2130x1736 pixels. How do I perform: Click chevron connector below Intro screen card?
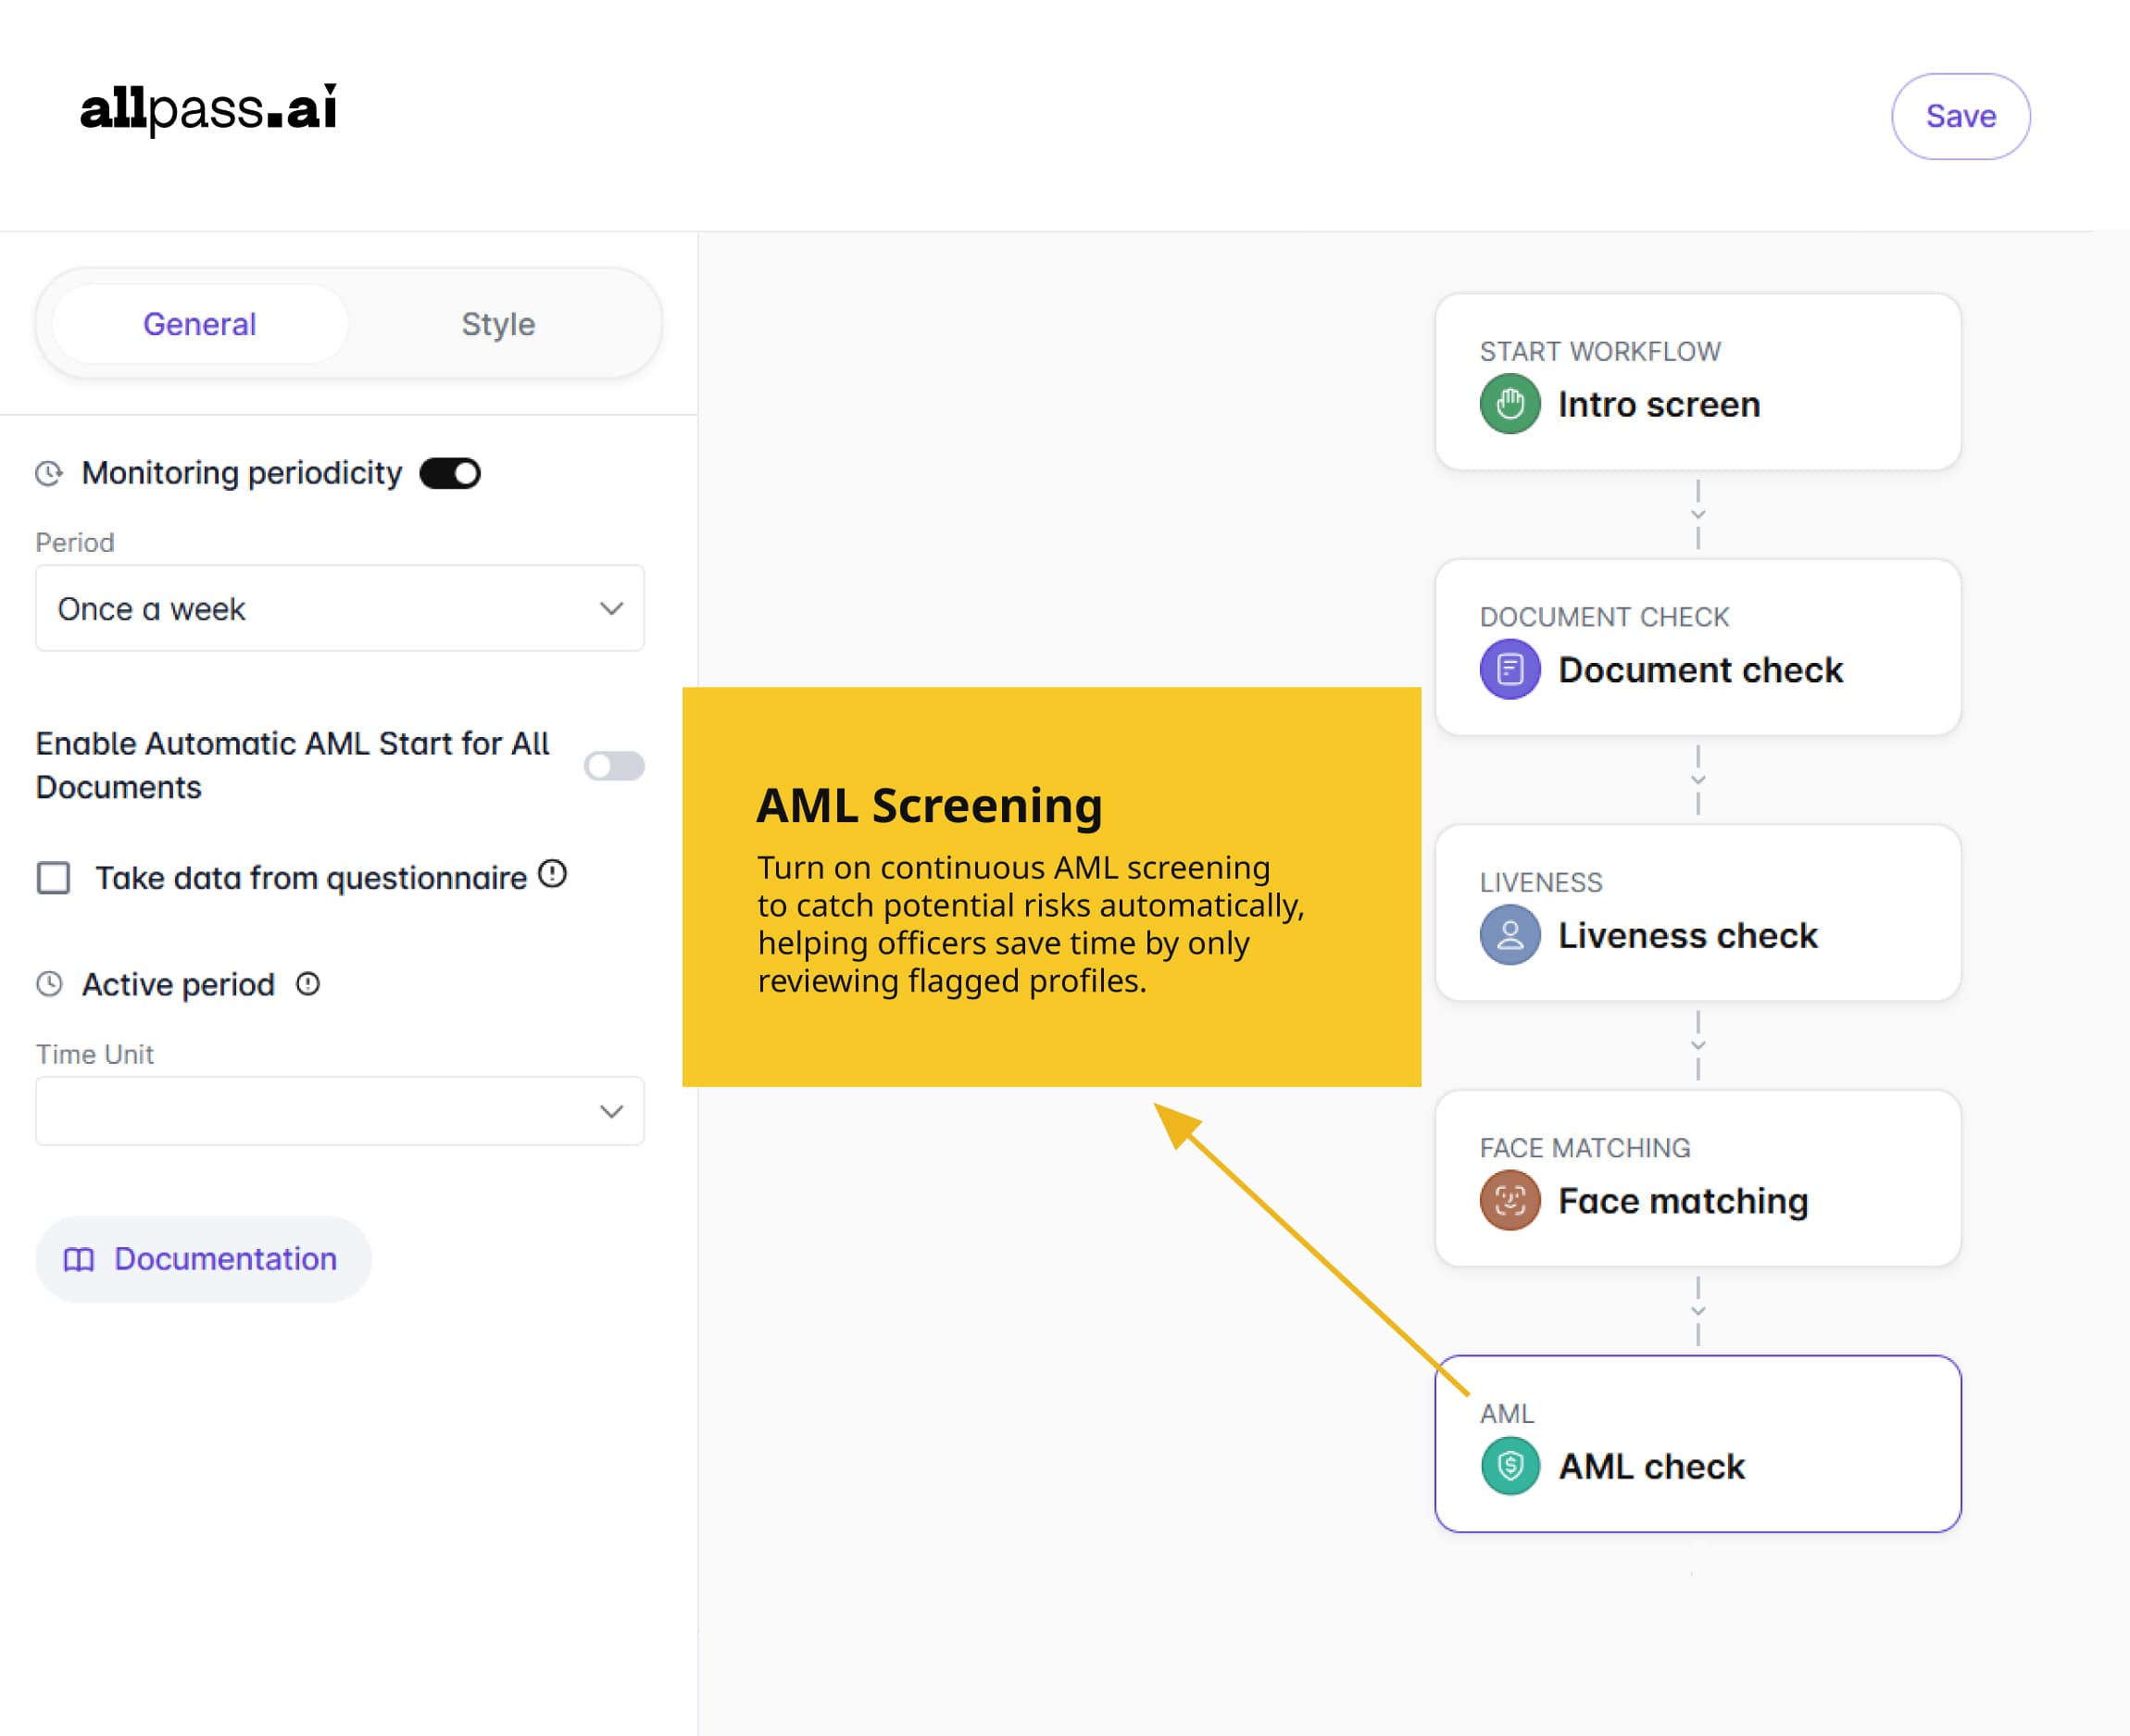1697,514
